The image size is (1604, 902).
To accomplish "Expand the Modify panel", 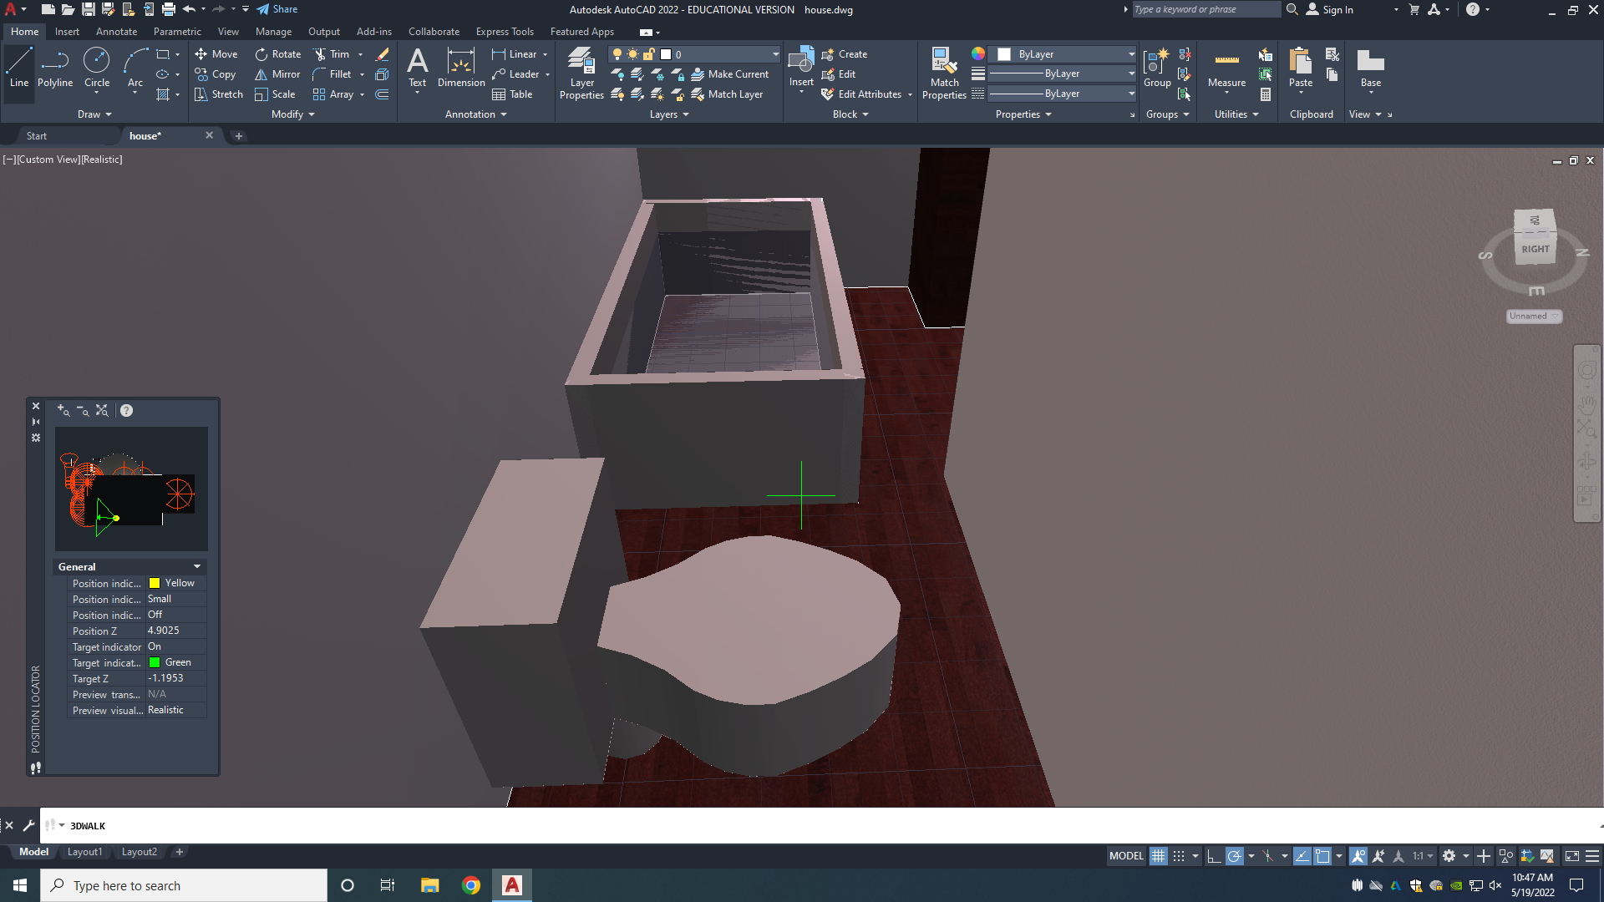I will pyautogui.click(x=292, y=114).
